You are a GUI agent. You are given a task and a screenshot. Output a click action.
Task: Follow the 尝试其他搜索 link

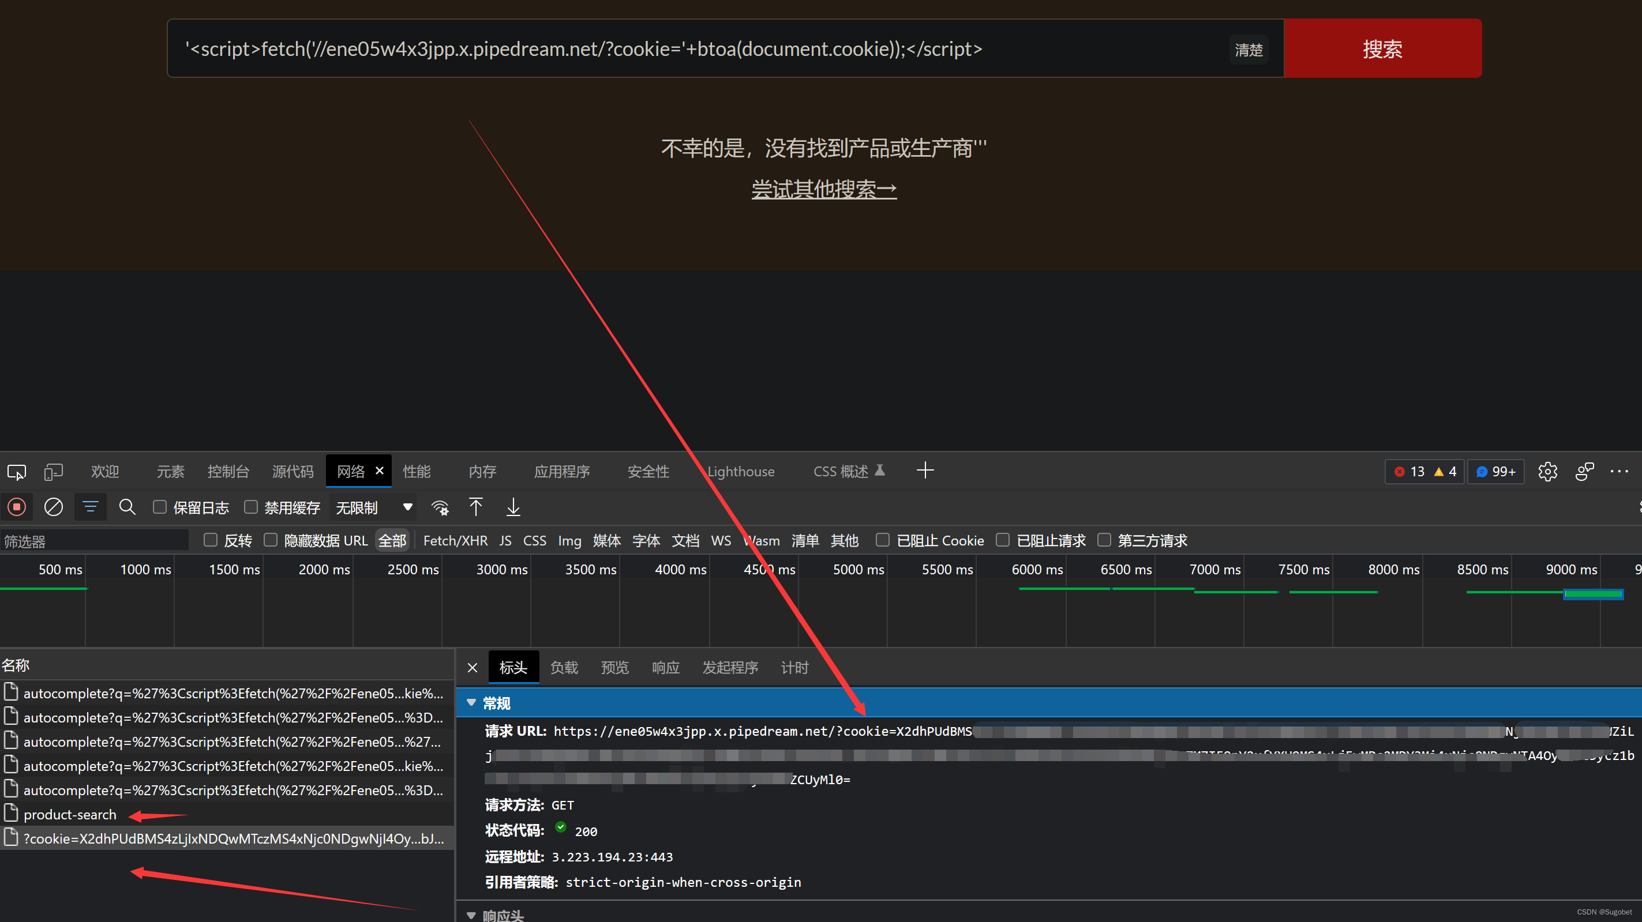tap(823, 189)
